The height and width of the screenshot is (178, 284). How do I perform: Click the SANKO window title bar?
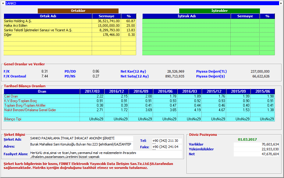(x=142, y=3)
